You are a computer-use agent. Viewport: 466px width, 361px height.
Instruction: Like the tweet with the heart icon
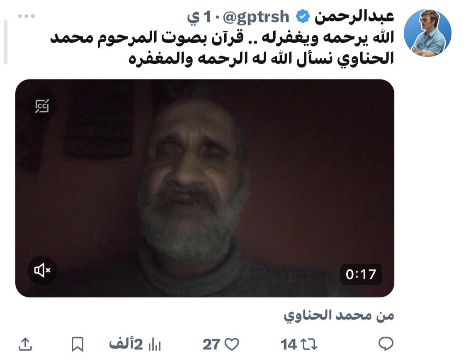[232, 344]
